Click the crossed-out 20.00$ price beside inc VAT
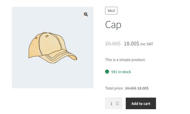Image resolution: width=190 pixels, height=114 pixels. click(113, 44)
